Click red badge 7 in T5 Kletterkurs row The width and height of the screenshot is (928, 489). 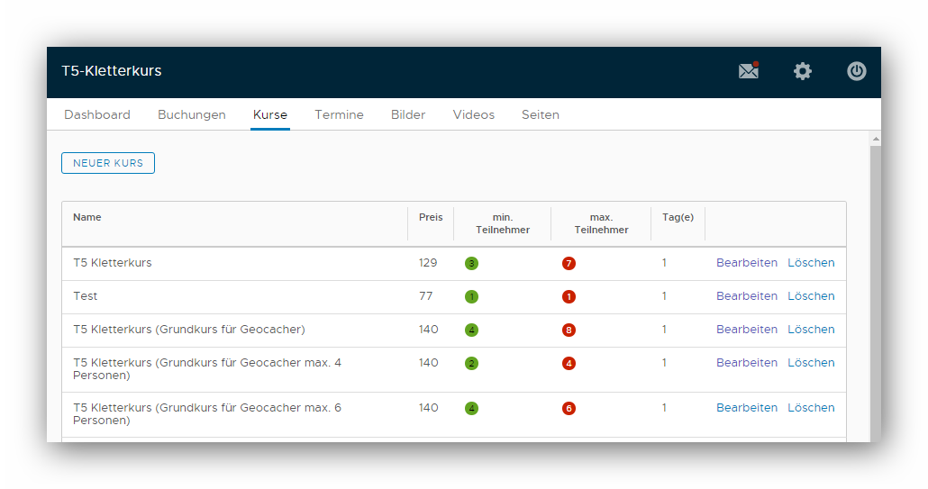[x=569, y=263]
